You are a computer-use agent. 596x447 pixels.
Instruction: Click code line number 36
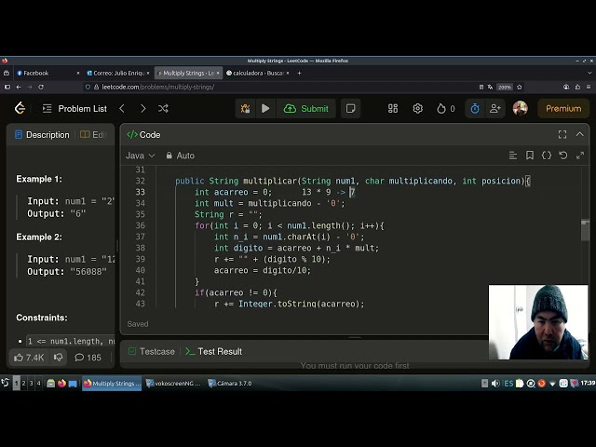141,225
